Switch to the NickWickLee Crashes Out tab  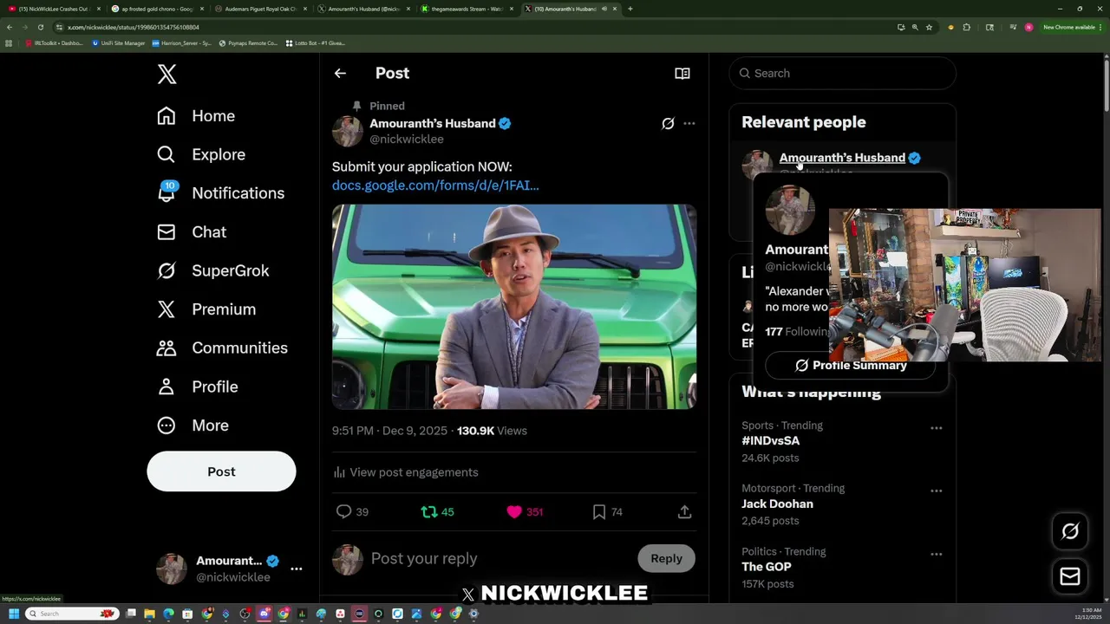[x=52, y=9]
